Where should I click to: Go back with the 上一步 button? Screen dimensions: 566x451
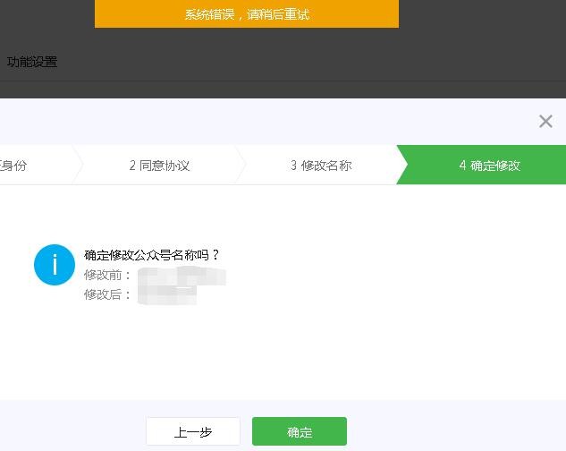(x=193, y=431)
